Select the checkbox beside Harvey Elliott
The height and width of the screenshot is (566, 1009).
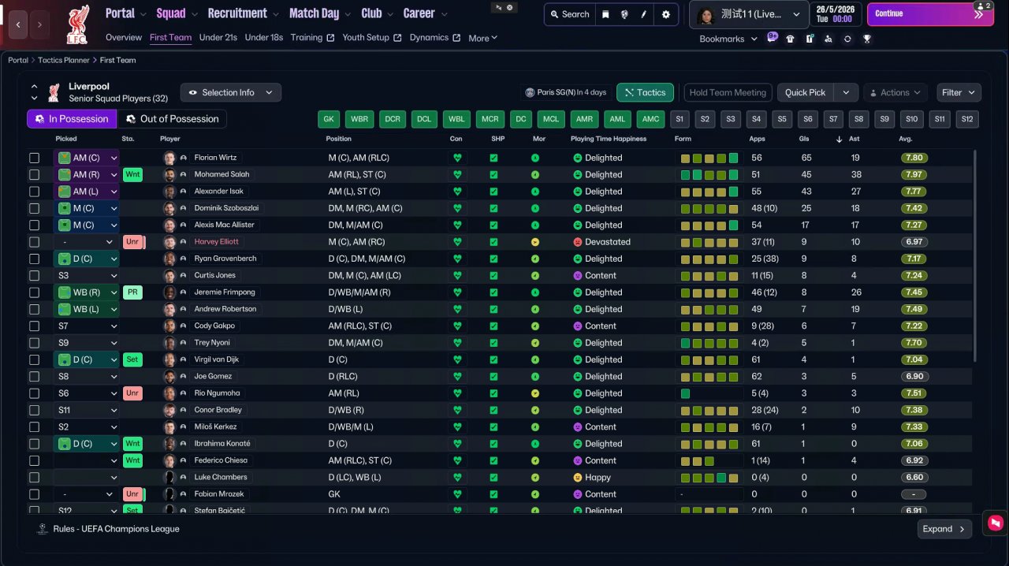pos(34,242)
